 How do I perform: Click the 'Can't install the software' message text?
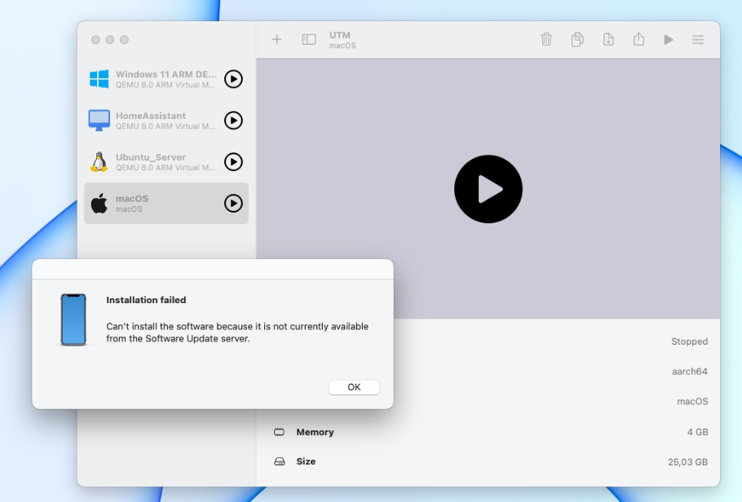237,332
